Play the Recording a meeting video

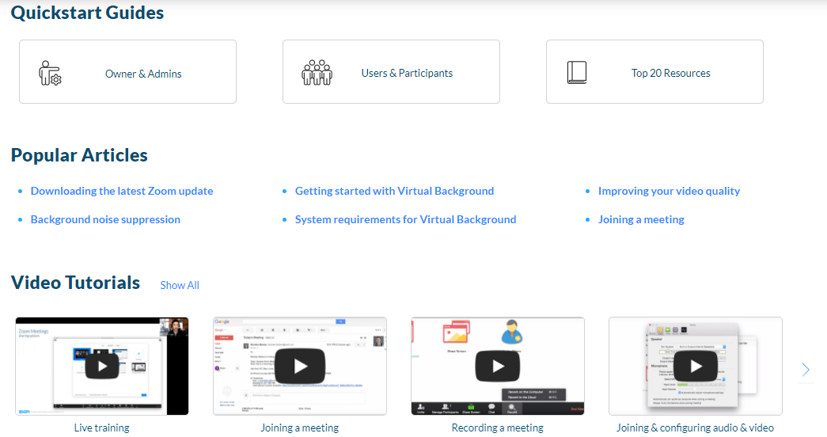pyautogui.click(x=497, y=366)
